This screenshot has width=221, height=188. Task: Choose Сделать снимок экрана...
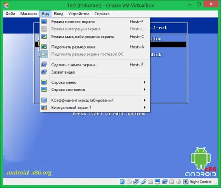(x=95, y=65)
